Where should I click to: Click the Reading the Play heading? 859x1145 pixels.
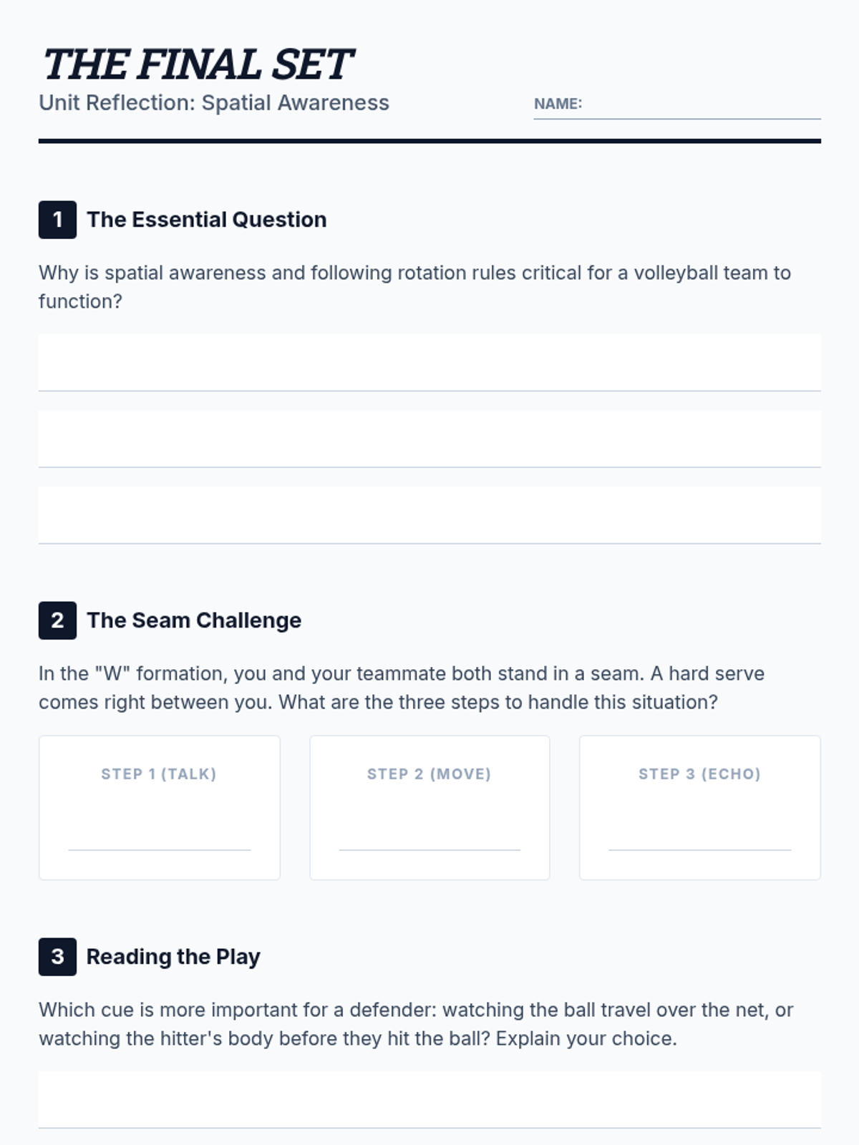tap(173, 957)
